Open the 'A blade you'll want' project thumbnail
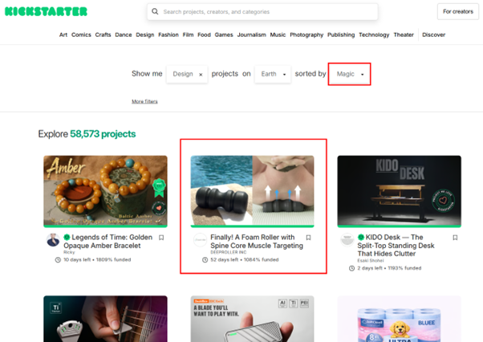Image resolution: width=483 pixels, height=342 pixels. click(252, 319)
